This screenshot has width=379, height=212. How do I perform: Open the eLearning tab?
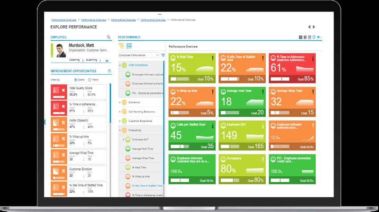91,59
